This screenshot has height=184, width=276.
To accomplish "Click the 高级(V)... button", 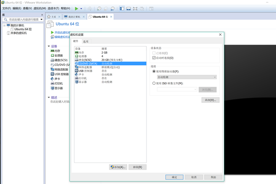I will coord(210,100).
